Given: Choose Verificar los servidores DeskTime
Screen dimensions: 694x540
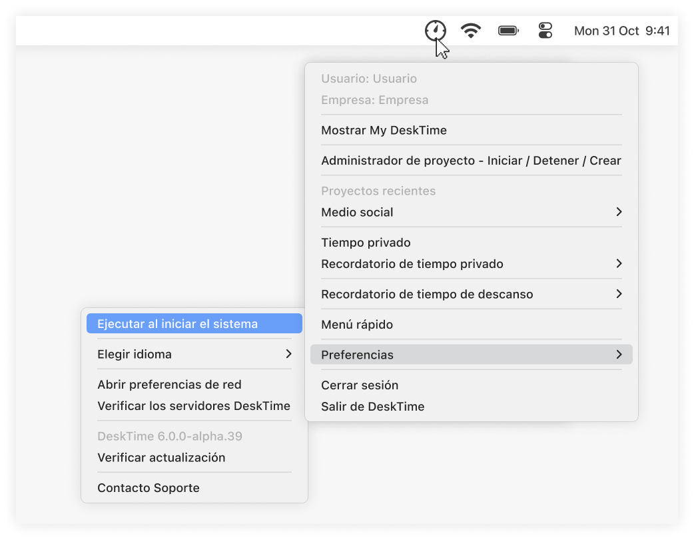Looking at the screenshot, I should pos(194,406).
